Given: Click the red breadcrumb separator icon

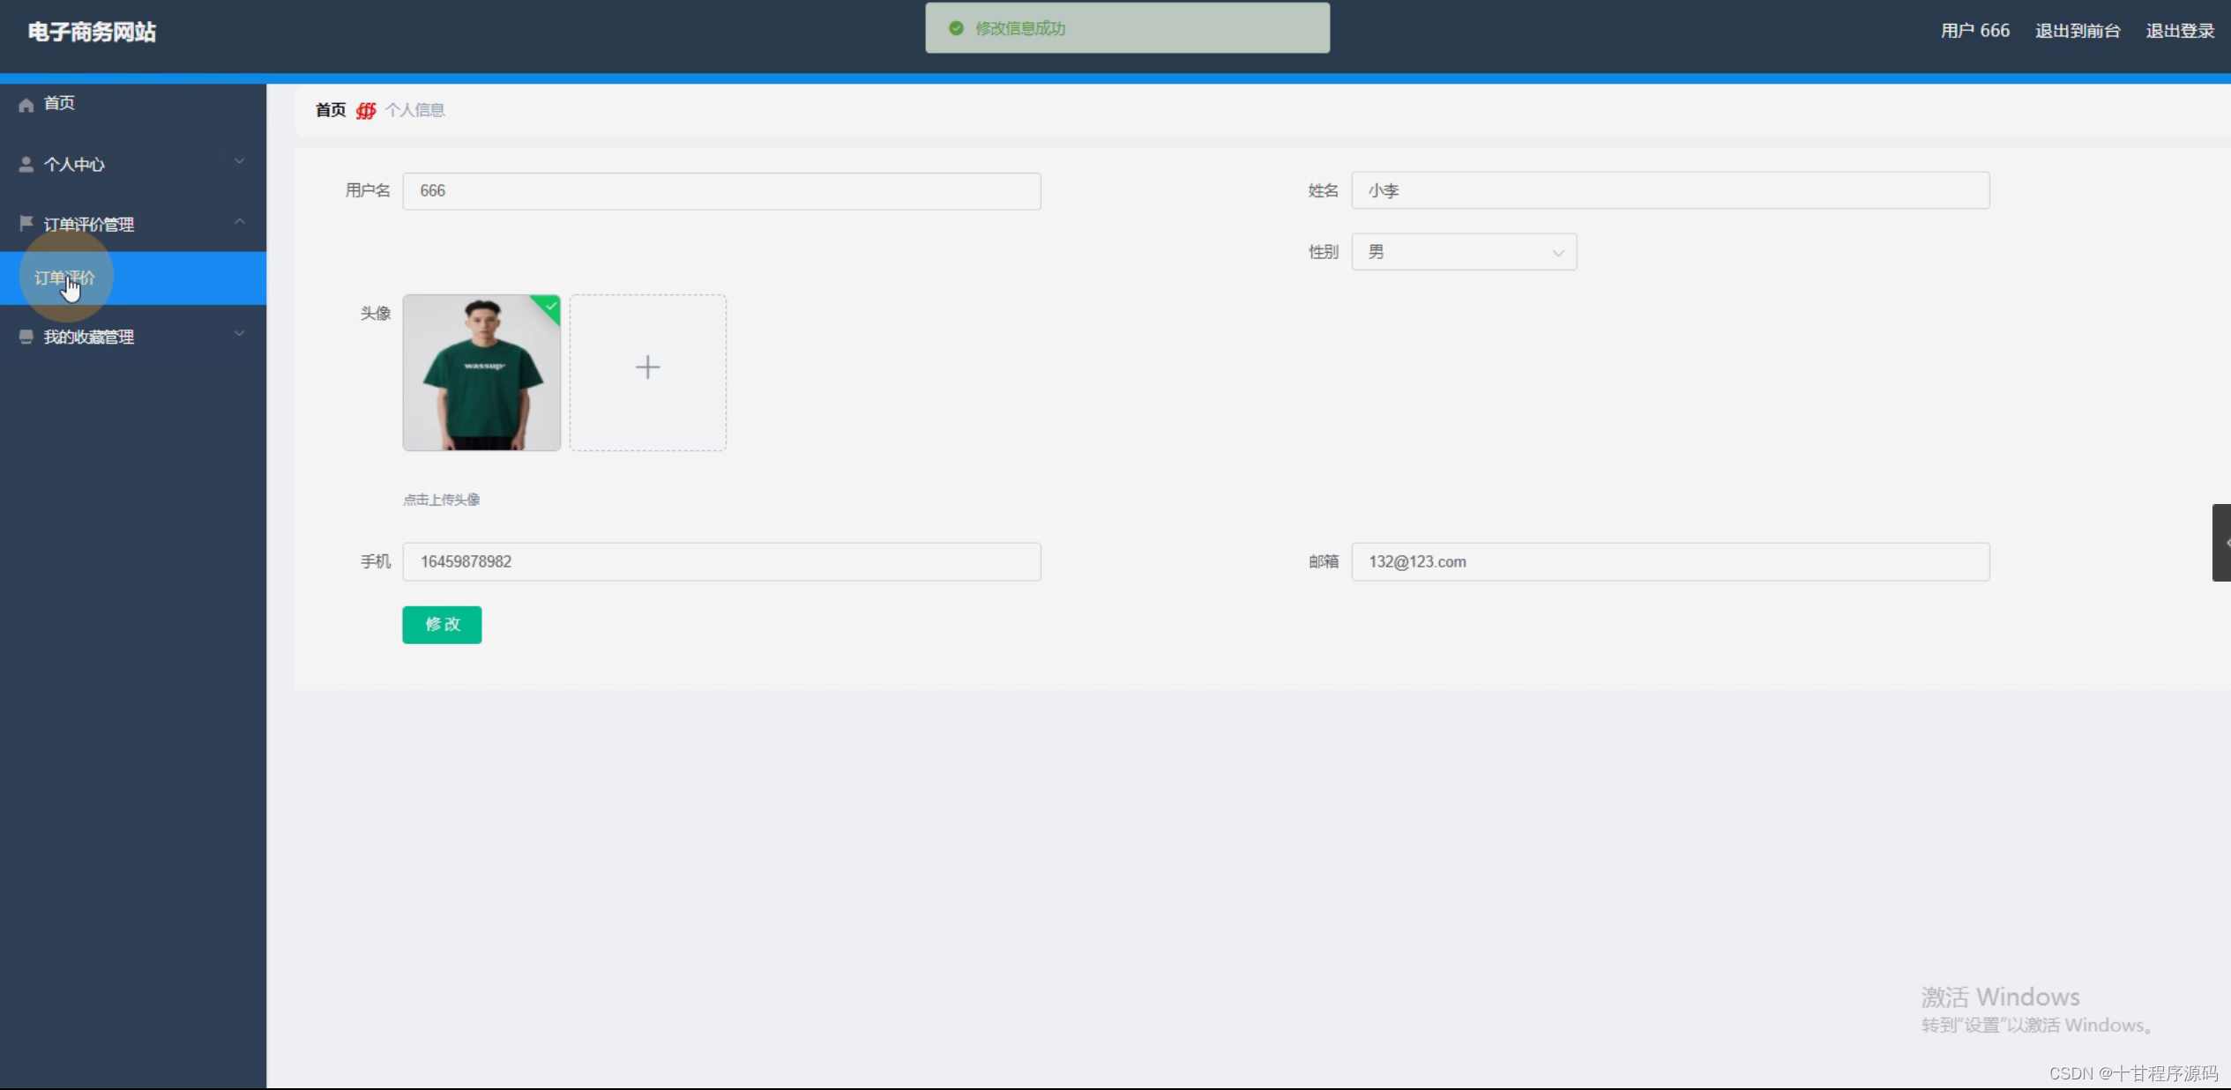Looking at the screenshot, I should coord(366,110).
